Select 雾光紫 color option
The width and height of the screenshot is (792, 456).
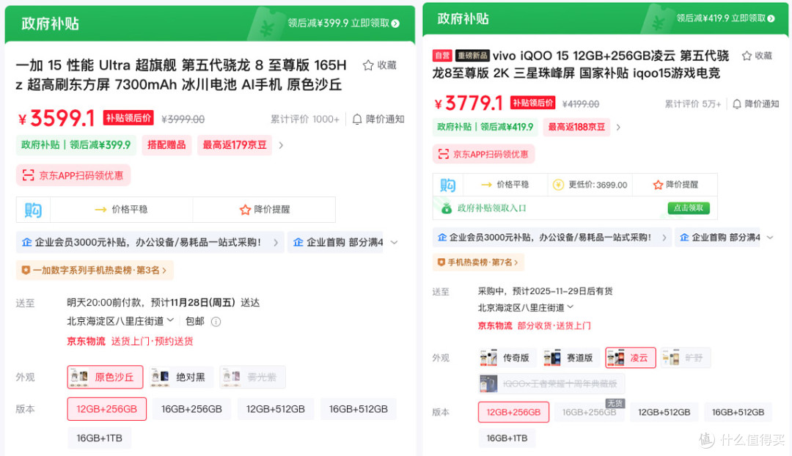click(x=252, y=378)
